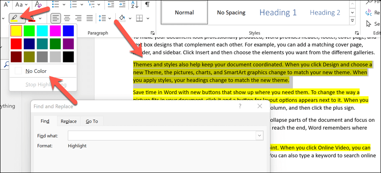Image resolution: width=381 pixels, height=173 pixels.
Task: Click the Borders icon
Action: (x=139, y=18)
